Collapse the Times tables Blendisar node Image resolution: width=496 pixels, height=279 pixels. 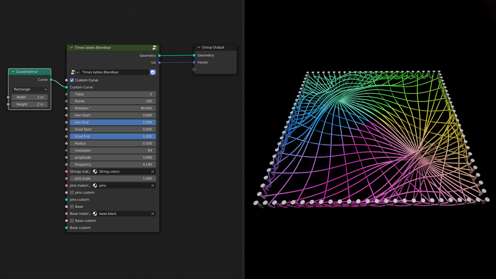(71, 47)
